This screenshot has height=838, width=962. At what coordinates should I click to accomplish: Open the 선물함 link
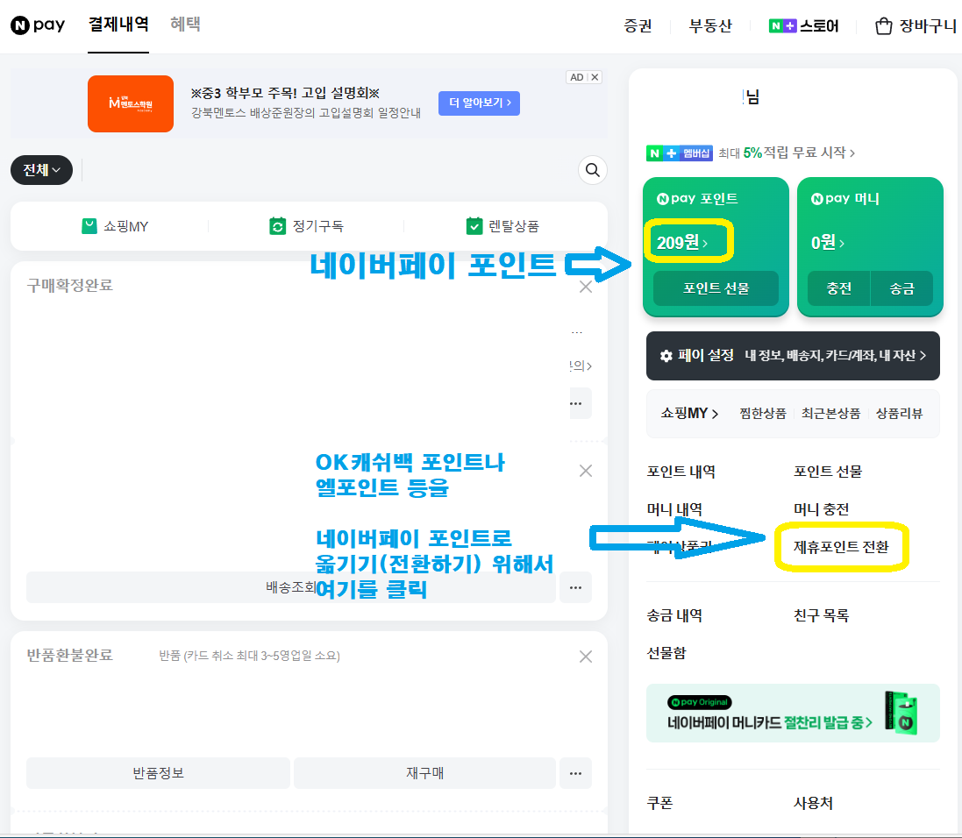tap(666, 653)
